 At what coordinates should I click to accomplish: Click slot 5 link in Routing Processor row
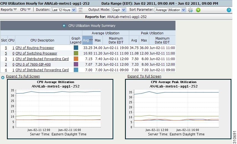point(6,48)
